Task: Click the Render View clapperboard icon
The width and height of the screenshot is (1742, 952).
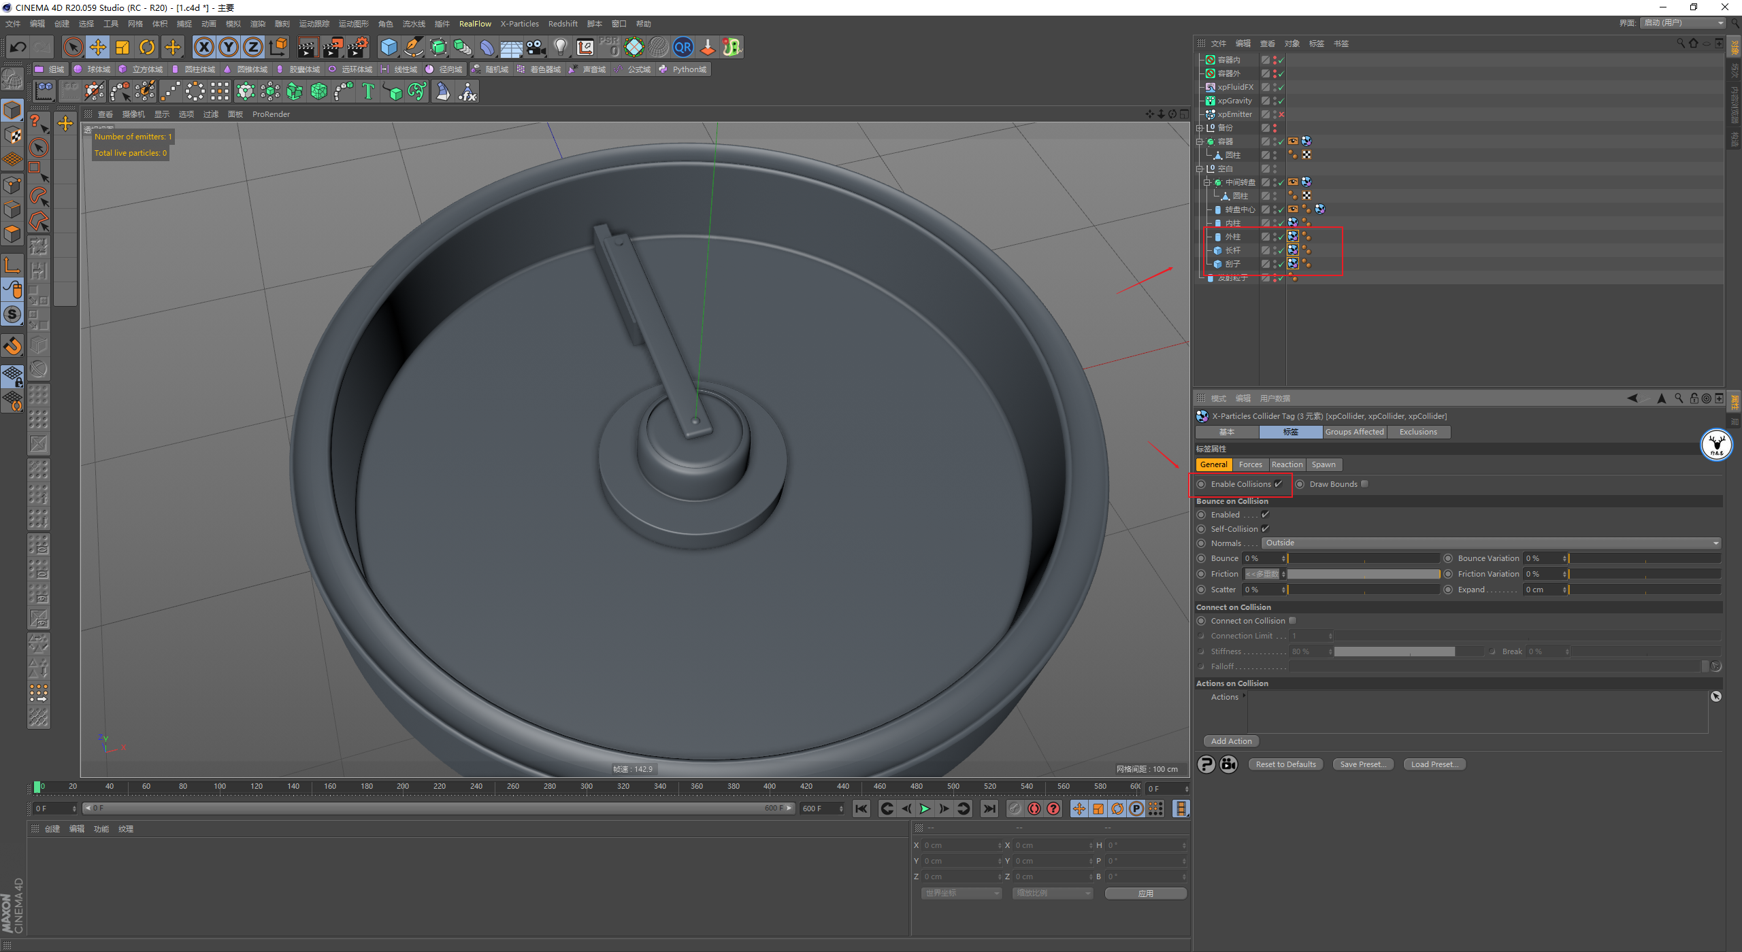Action: [308, 47]
